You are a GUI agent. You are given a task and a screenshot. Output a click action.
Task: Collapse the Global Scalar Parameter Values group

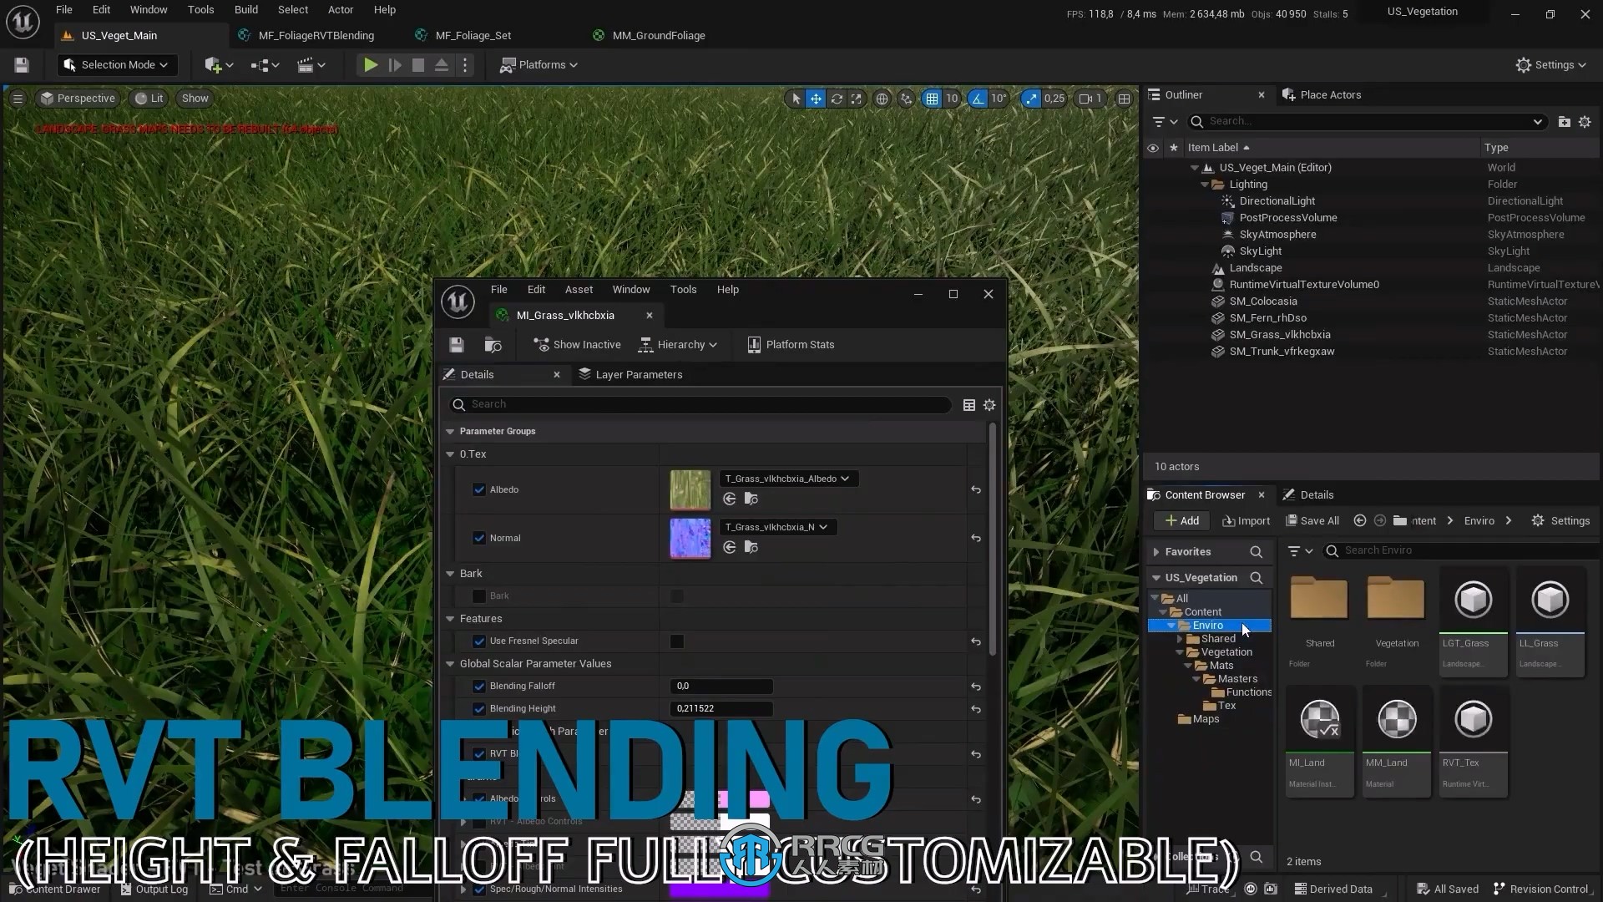451,664
